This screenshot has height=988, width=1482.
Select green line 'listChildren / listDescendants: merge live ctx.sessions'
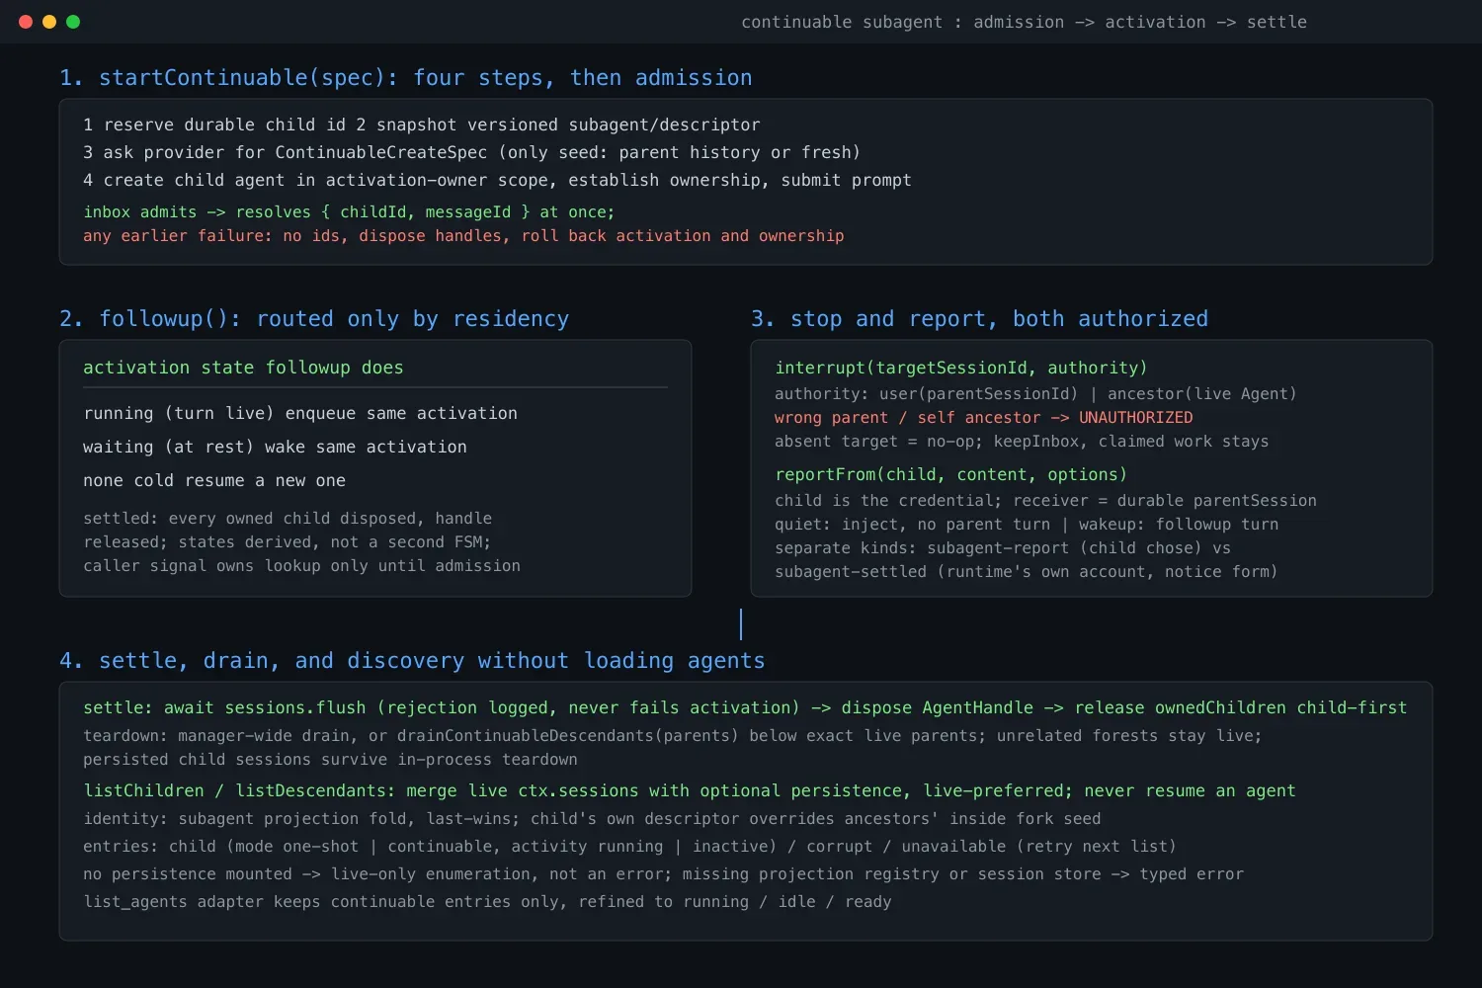click(x=690, y=790)
